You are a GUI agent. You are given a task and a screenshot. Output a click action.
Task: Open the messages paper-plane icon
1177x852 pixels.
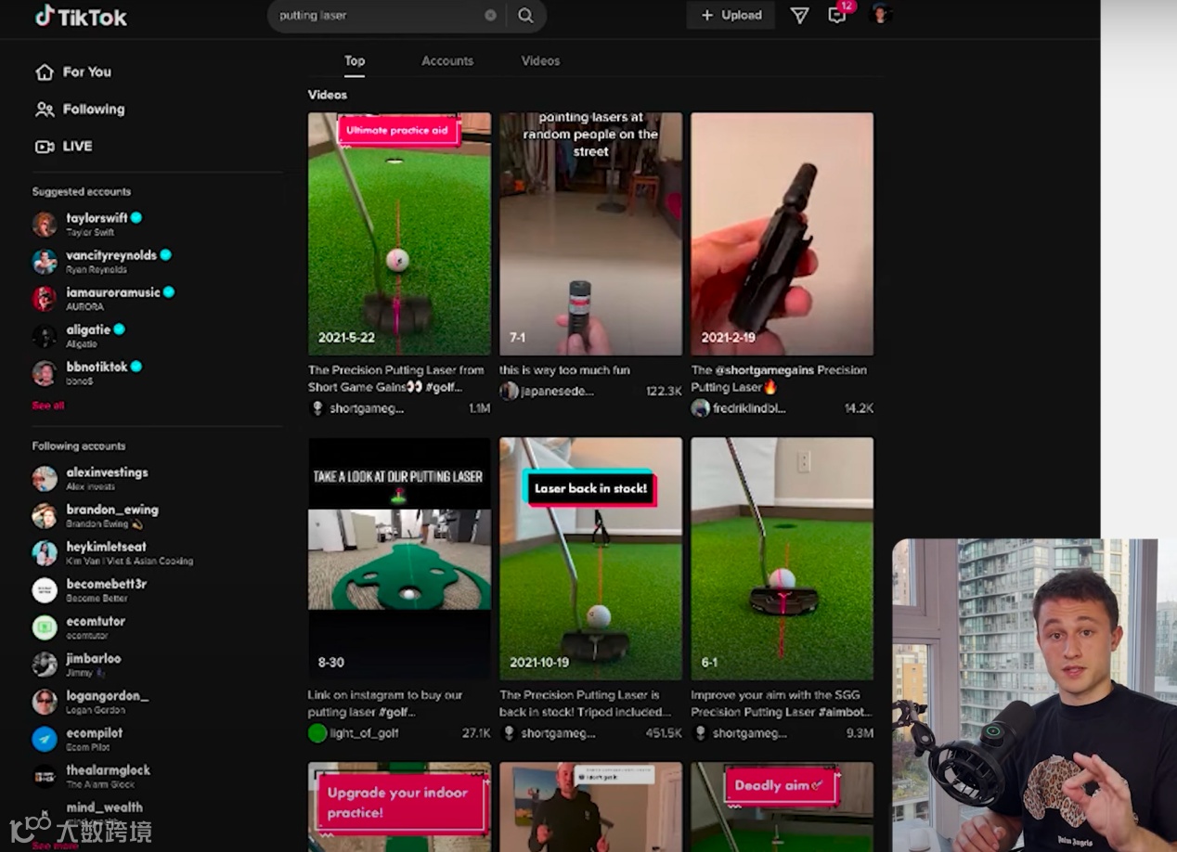(799, 16)
